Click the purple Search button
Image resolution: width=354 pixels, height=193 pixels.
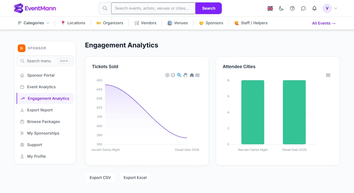pos(209,8)
